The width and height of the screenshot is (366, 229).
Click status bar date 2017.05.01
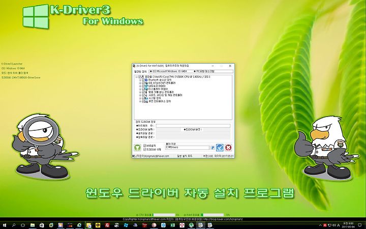(x=228, y=156)
